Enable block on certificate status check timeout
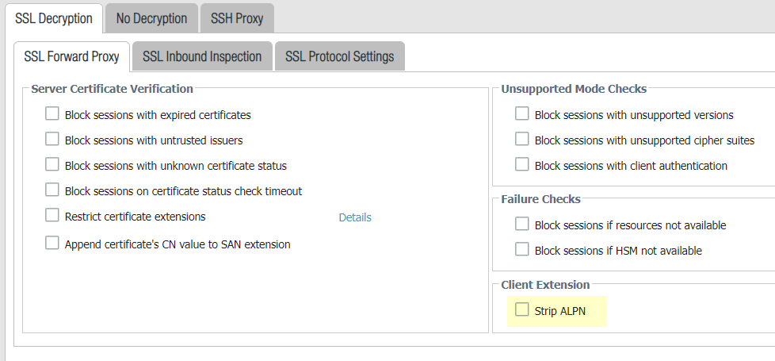Viewport: 775px width, 361px height. [52, 190]
